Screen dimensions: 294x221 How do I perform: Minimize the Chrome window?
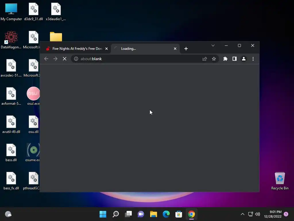tap(226, 45)
